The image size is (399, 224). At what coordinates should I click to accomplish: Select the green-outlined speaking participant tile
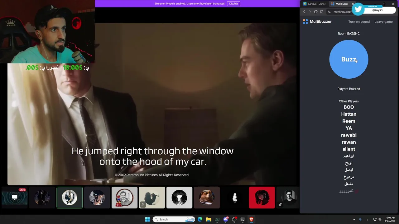tap(70, 198)
